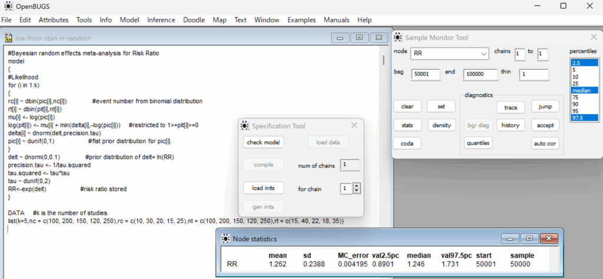Click the density button

441,125
